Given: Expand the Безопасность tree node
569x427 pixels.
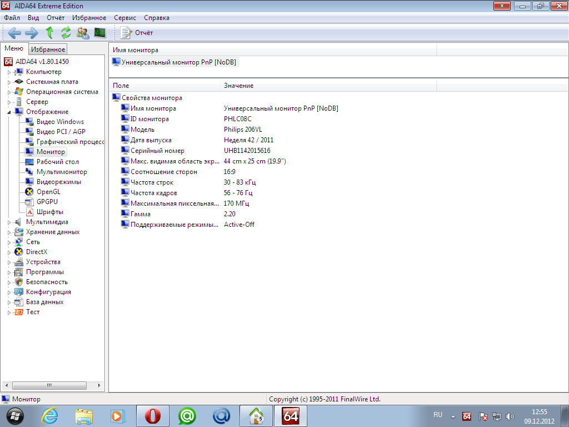Looking at the screenshot, I should (9, 282).
